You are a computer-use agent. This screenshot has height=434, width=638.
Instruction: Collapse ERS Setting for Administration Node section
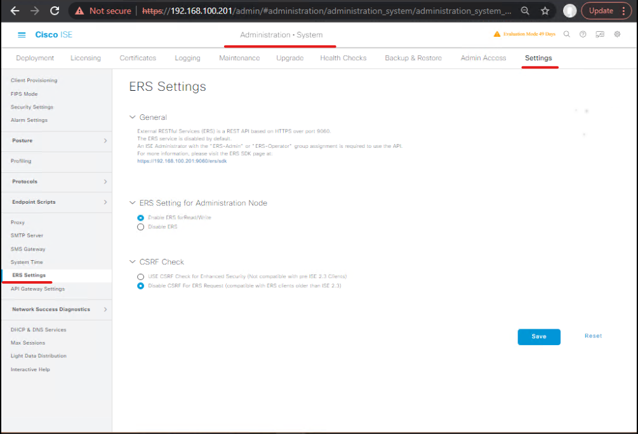pos(132,203)
